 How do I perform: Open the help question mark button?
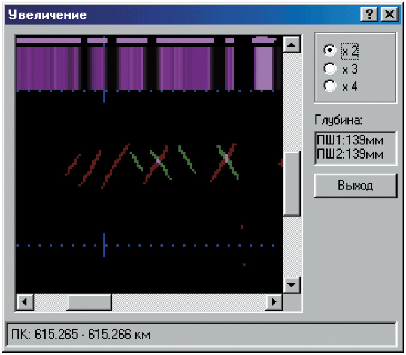point(369,14)
